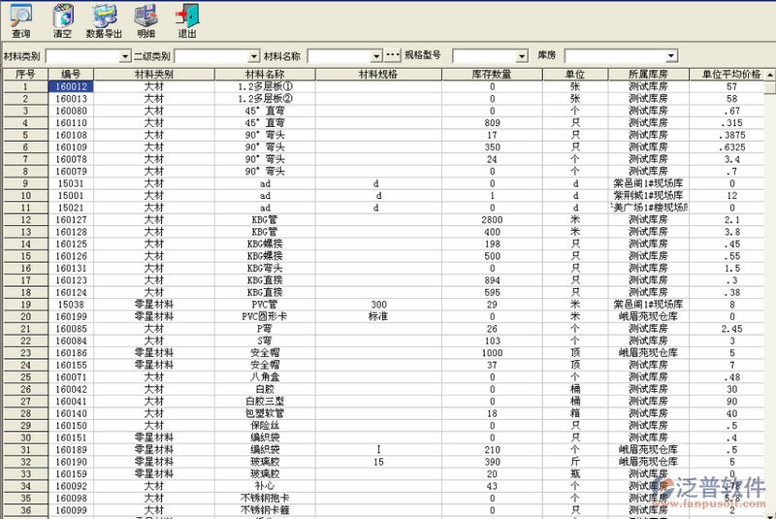The height and width of the screenshot is (519, 776).
Task: Click stock quantity 2800 cell
Action: click(492, 219)
